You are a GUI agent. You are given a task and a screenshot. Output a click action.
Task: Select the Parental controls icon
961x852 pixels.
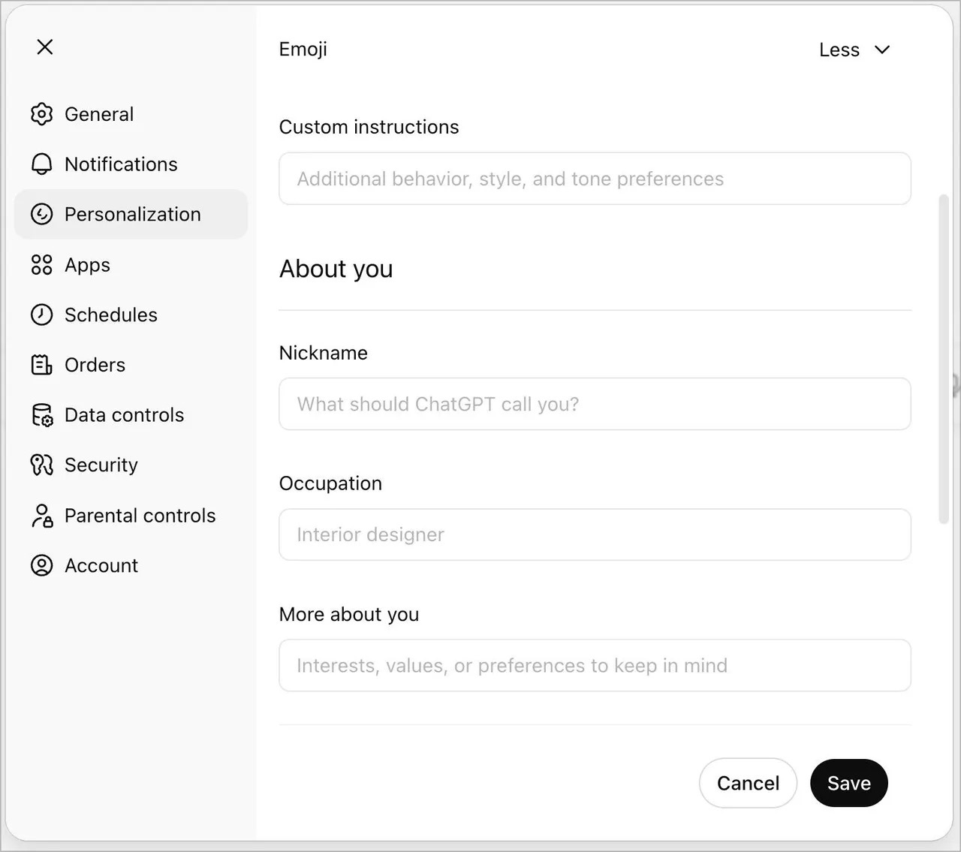pyautogui.click(x=42, y=516)
